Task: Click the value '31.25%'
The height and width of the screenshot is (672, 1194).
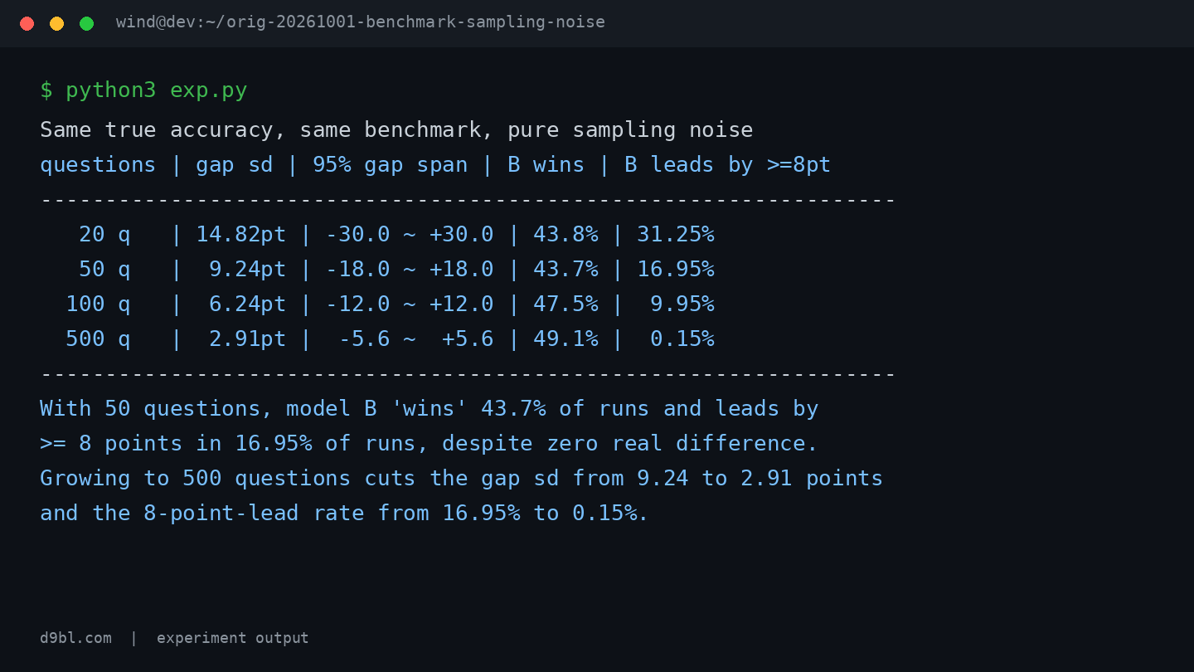Action: point(676,235)
